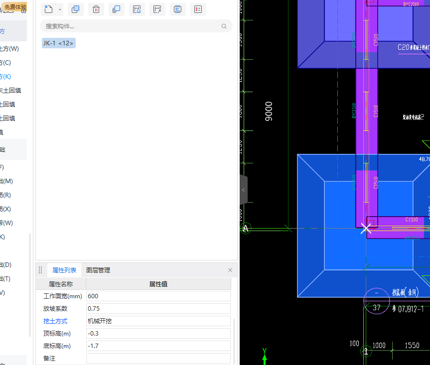Select the highlighted (K) sidebar item
The image size is (430, 365).
[x=5, y=77]
